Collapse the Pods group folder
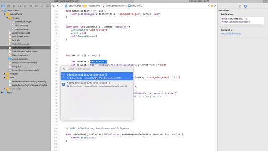 5,78
